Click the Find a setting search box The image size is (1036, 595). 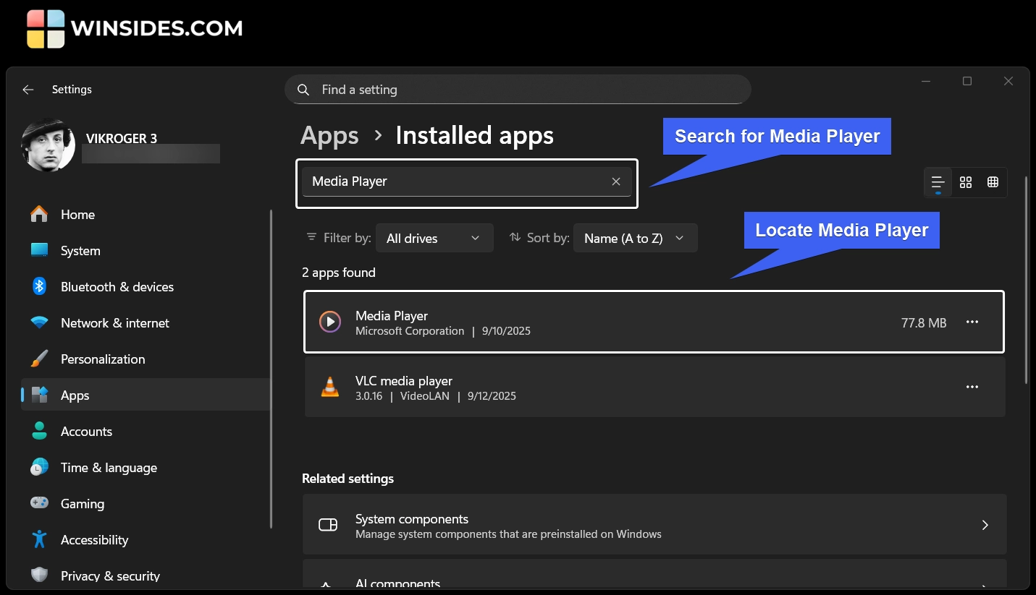click(518, 90)
